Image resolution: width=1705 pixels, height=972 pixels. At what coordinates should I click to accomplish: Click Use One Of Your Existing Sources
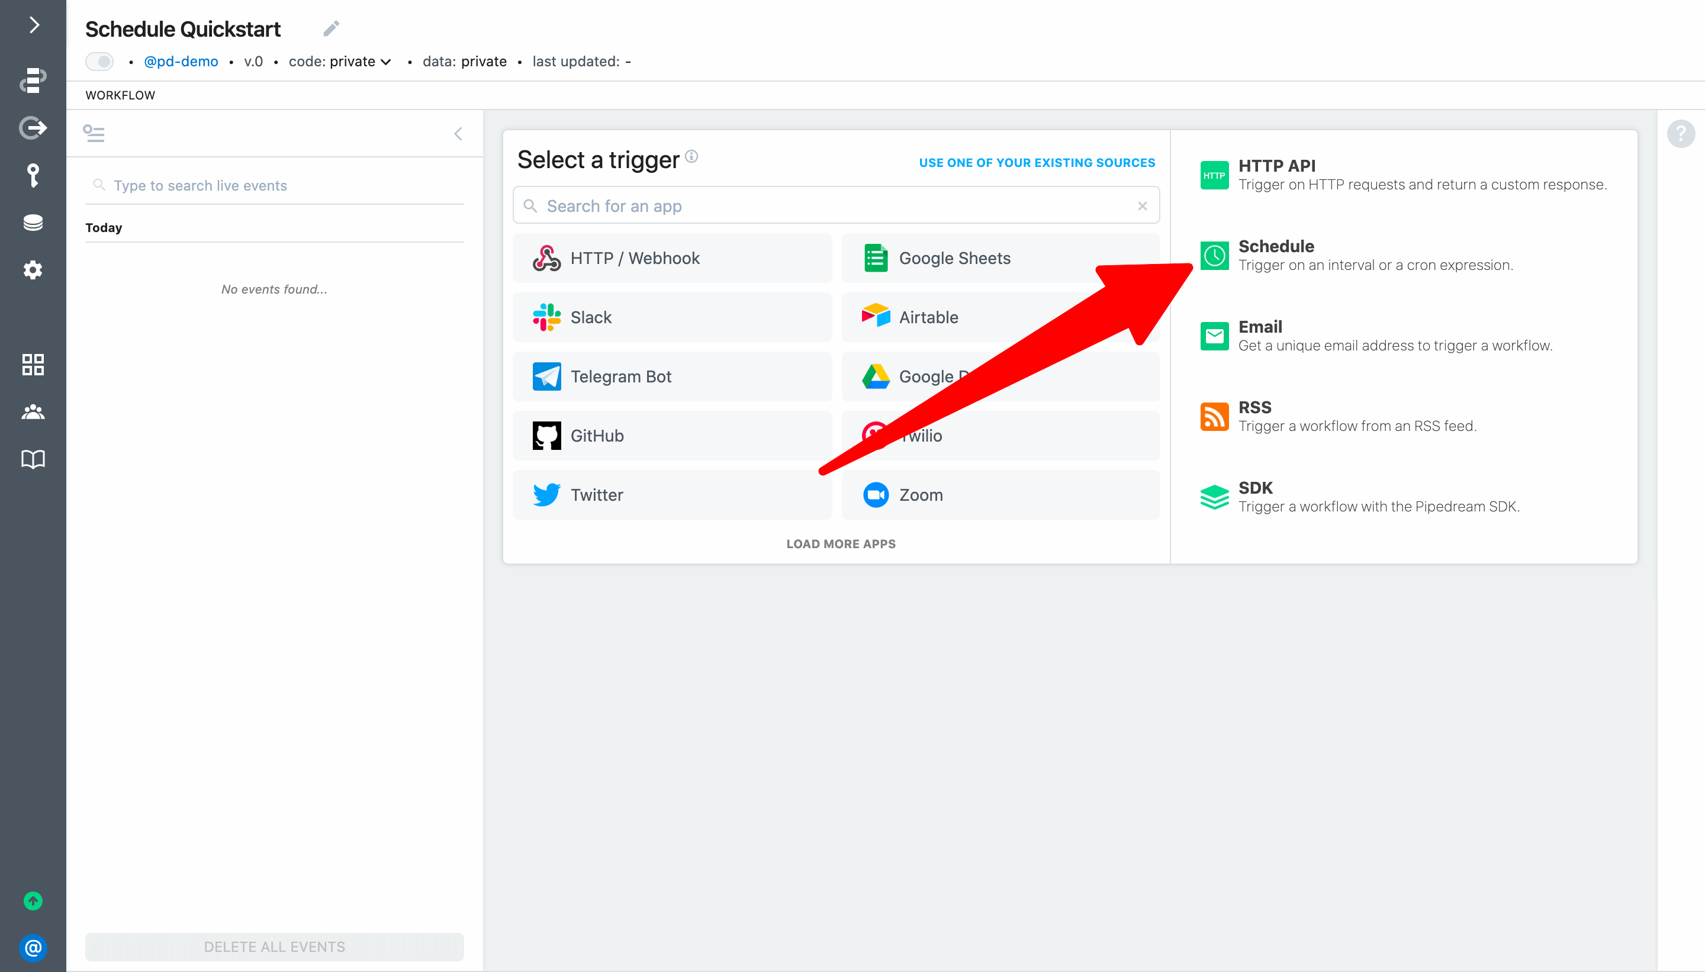pyautogui.click(x=1036, y=163)
